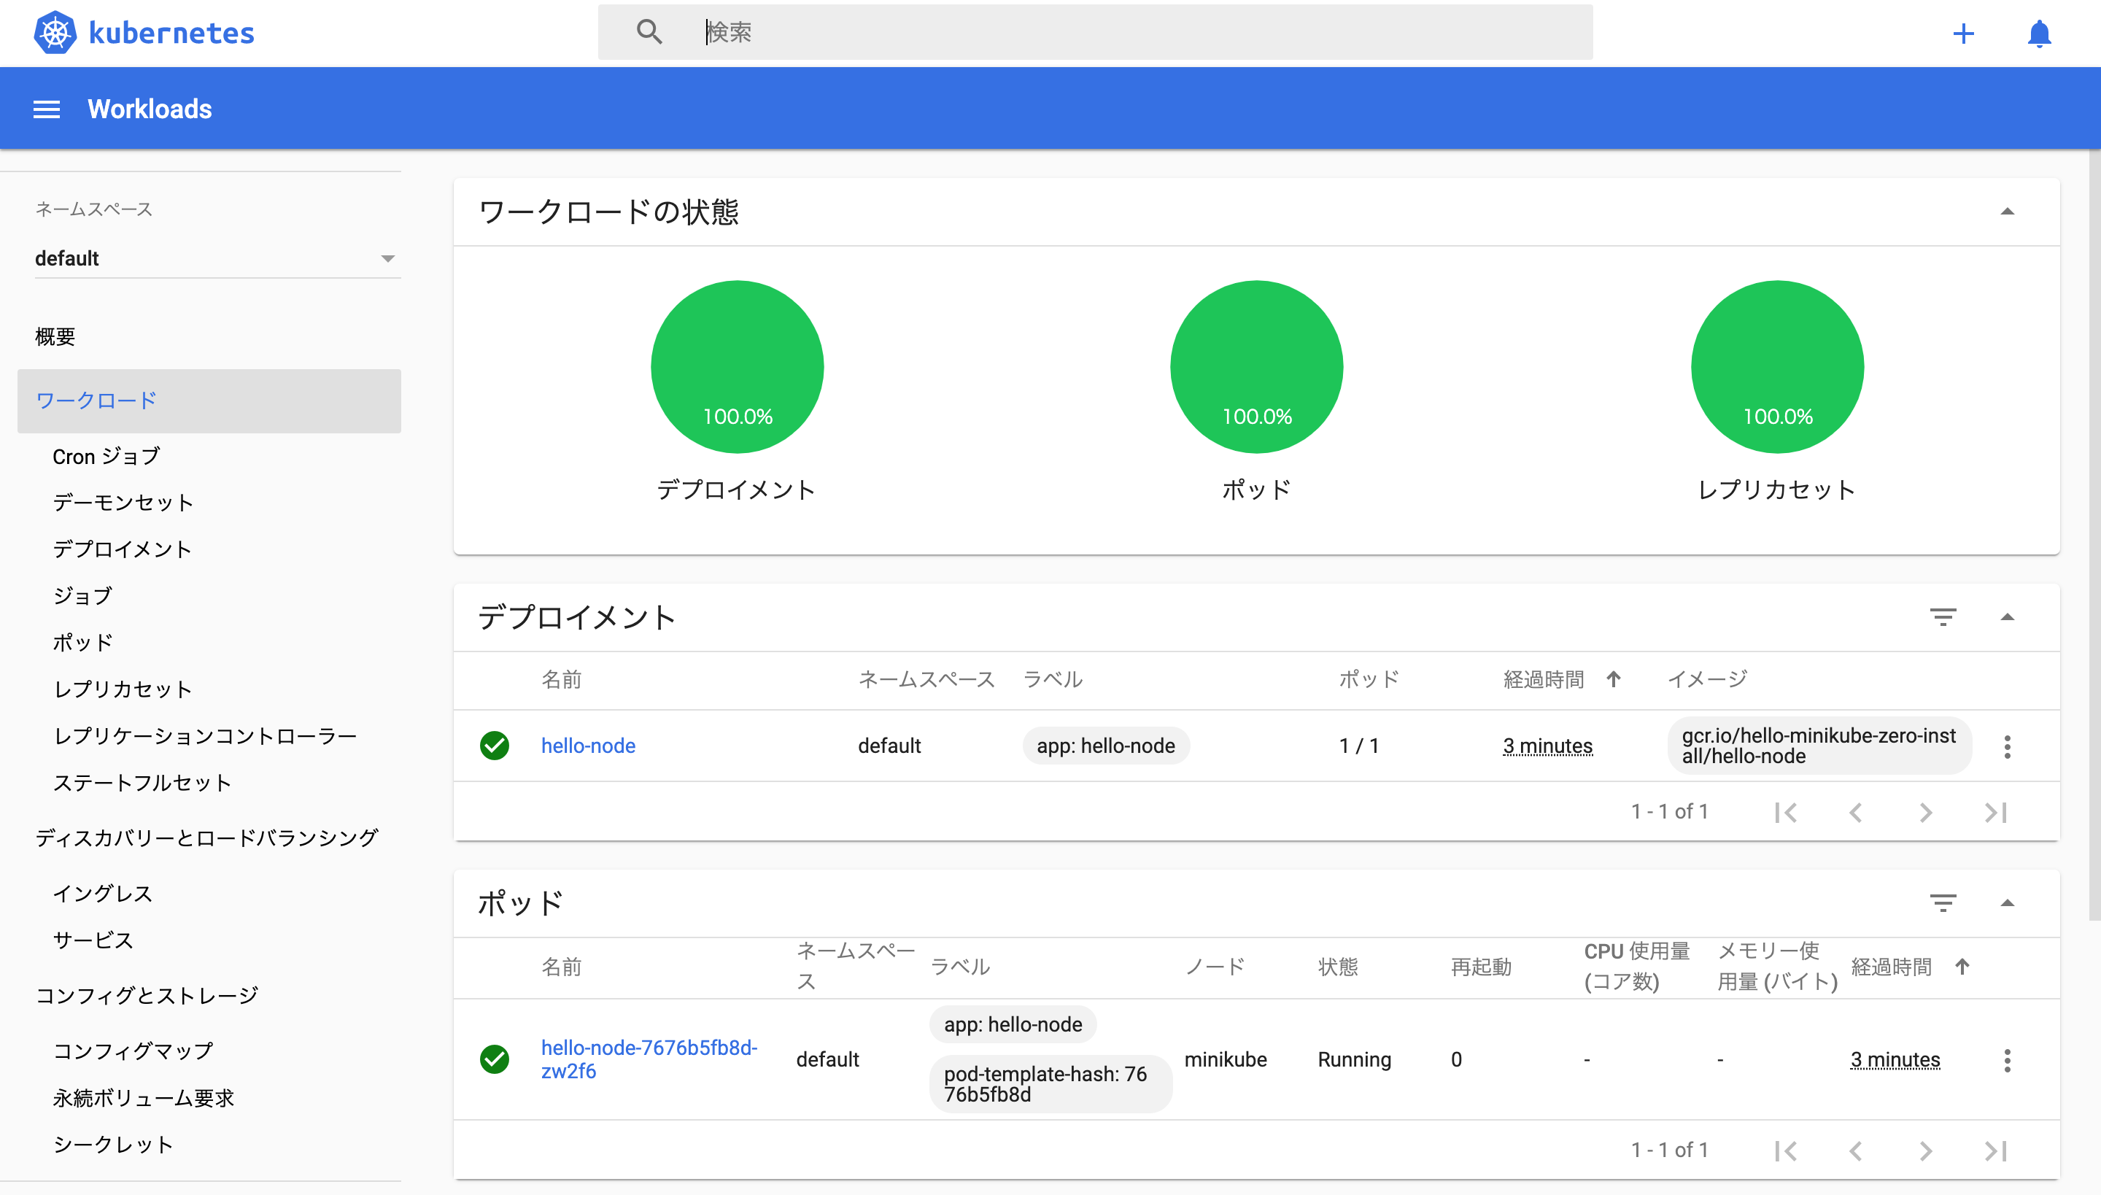Collapse the デプロイメント card
Screen dimensions: 2101x1195
2008,617
